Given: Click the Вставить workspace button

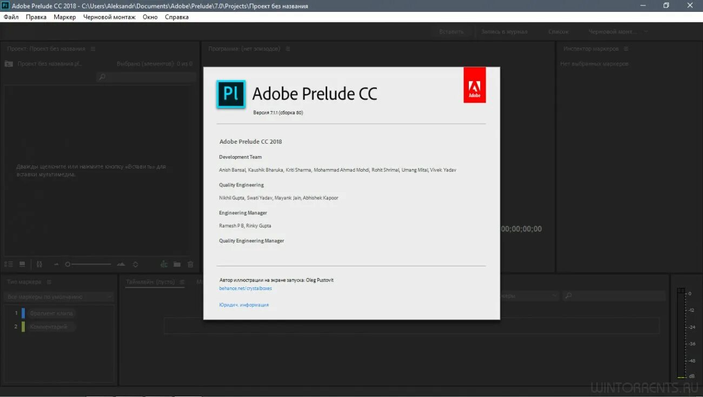Looking at the screenshot, I should (452, 31).
